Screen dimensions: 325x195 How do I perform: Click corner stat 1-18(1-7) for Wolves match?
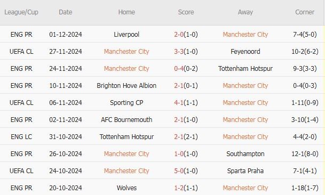305,188
